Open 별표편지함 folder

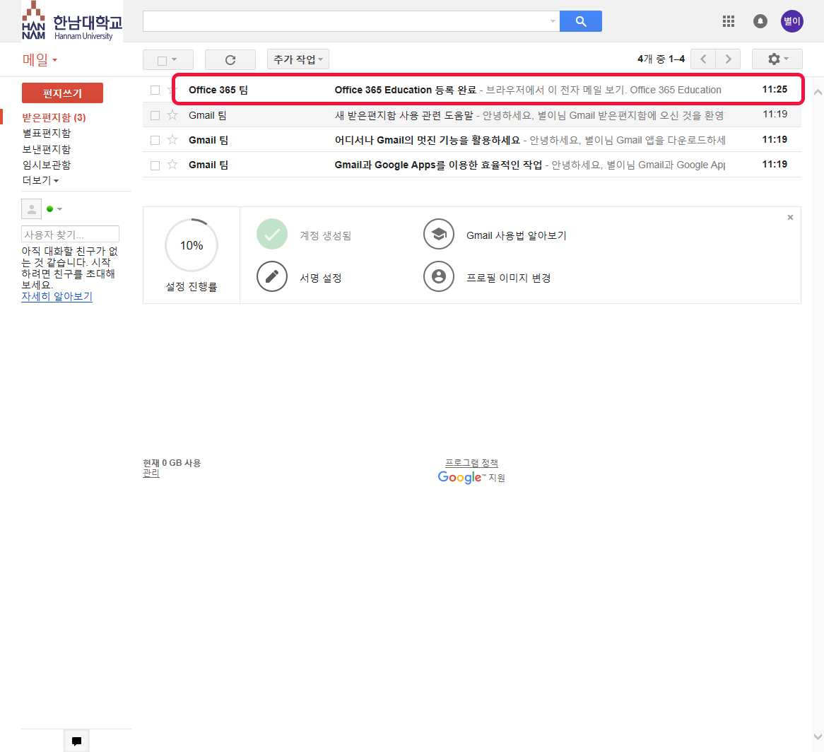point(46,133)
